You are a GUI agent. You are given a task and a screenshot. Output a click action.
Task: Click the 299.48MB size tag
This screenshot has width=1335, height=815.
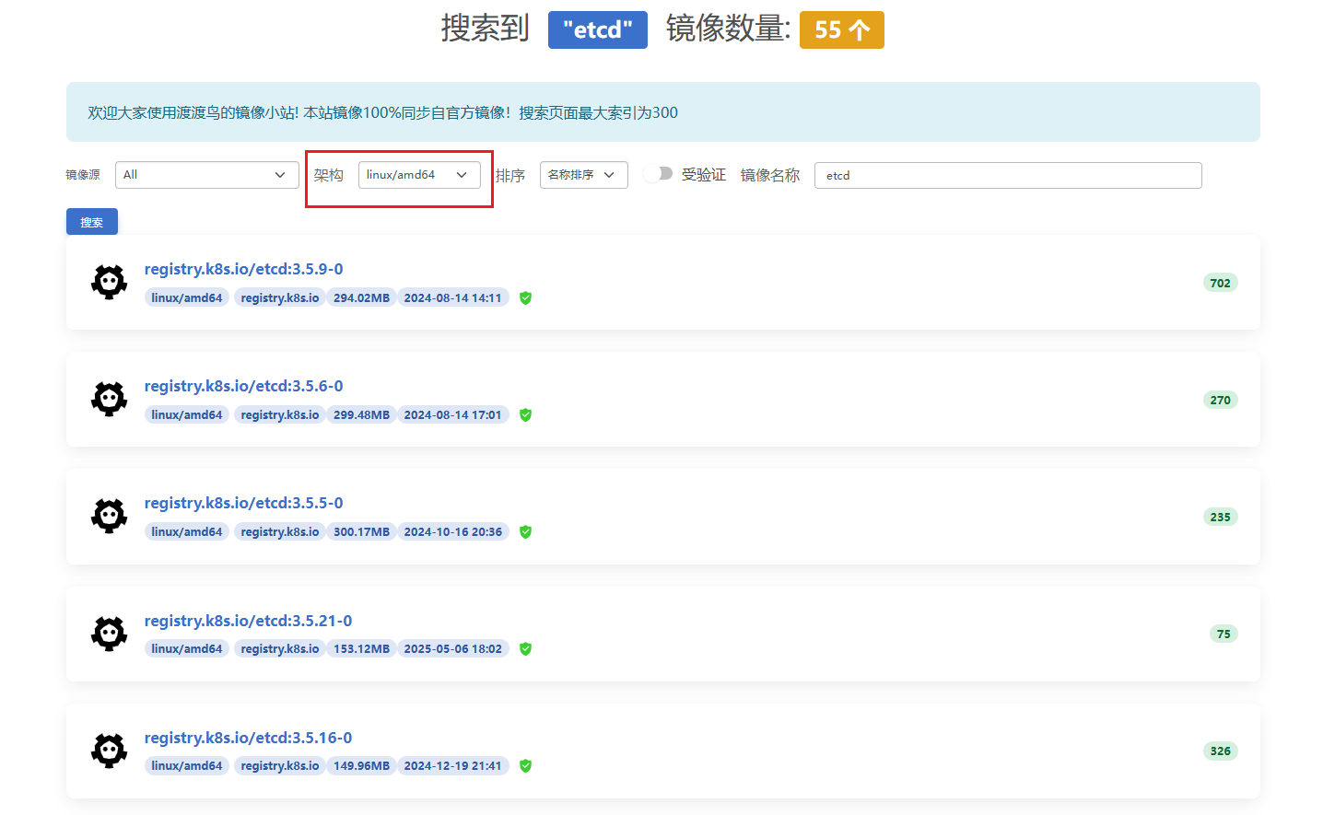pos(361,414)
